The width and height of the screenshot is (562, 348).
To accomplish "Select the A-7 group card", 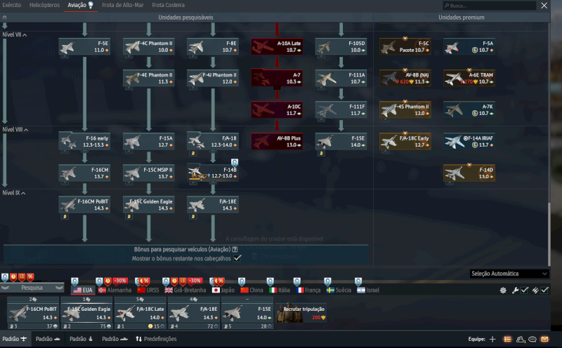I will click(x=277, y=78).
